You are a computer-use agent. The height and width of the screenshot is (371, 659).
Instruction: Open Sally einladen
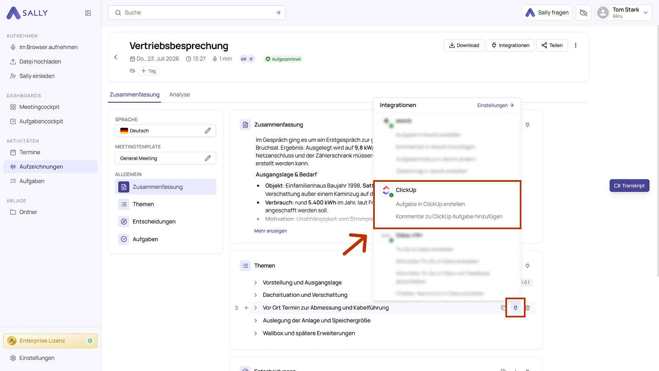point(37,76)
